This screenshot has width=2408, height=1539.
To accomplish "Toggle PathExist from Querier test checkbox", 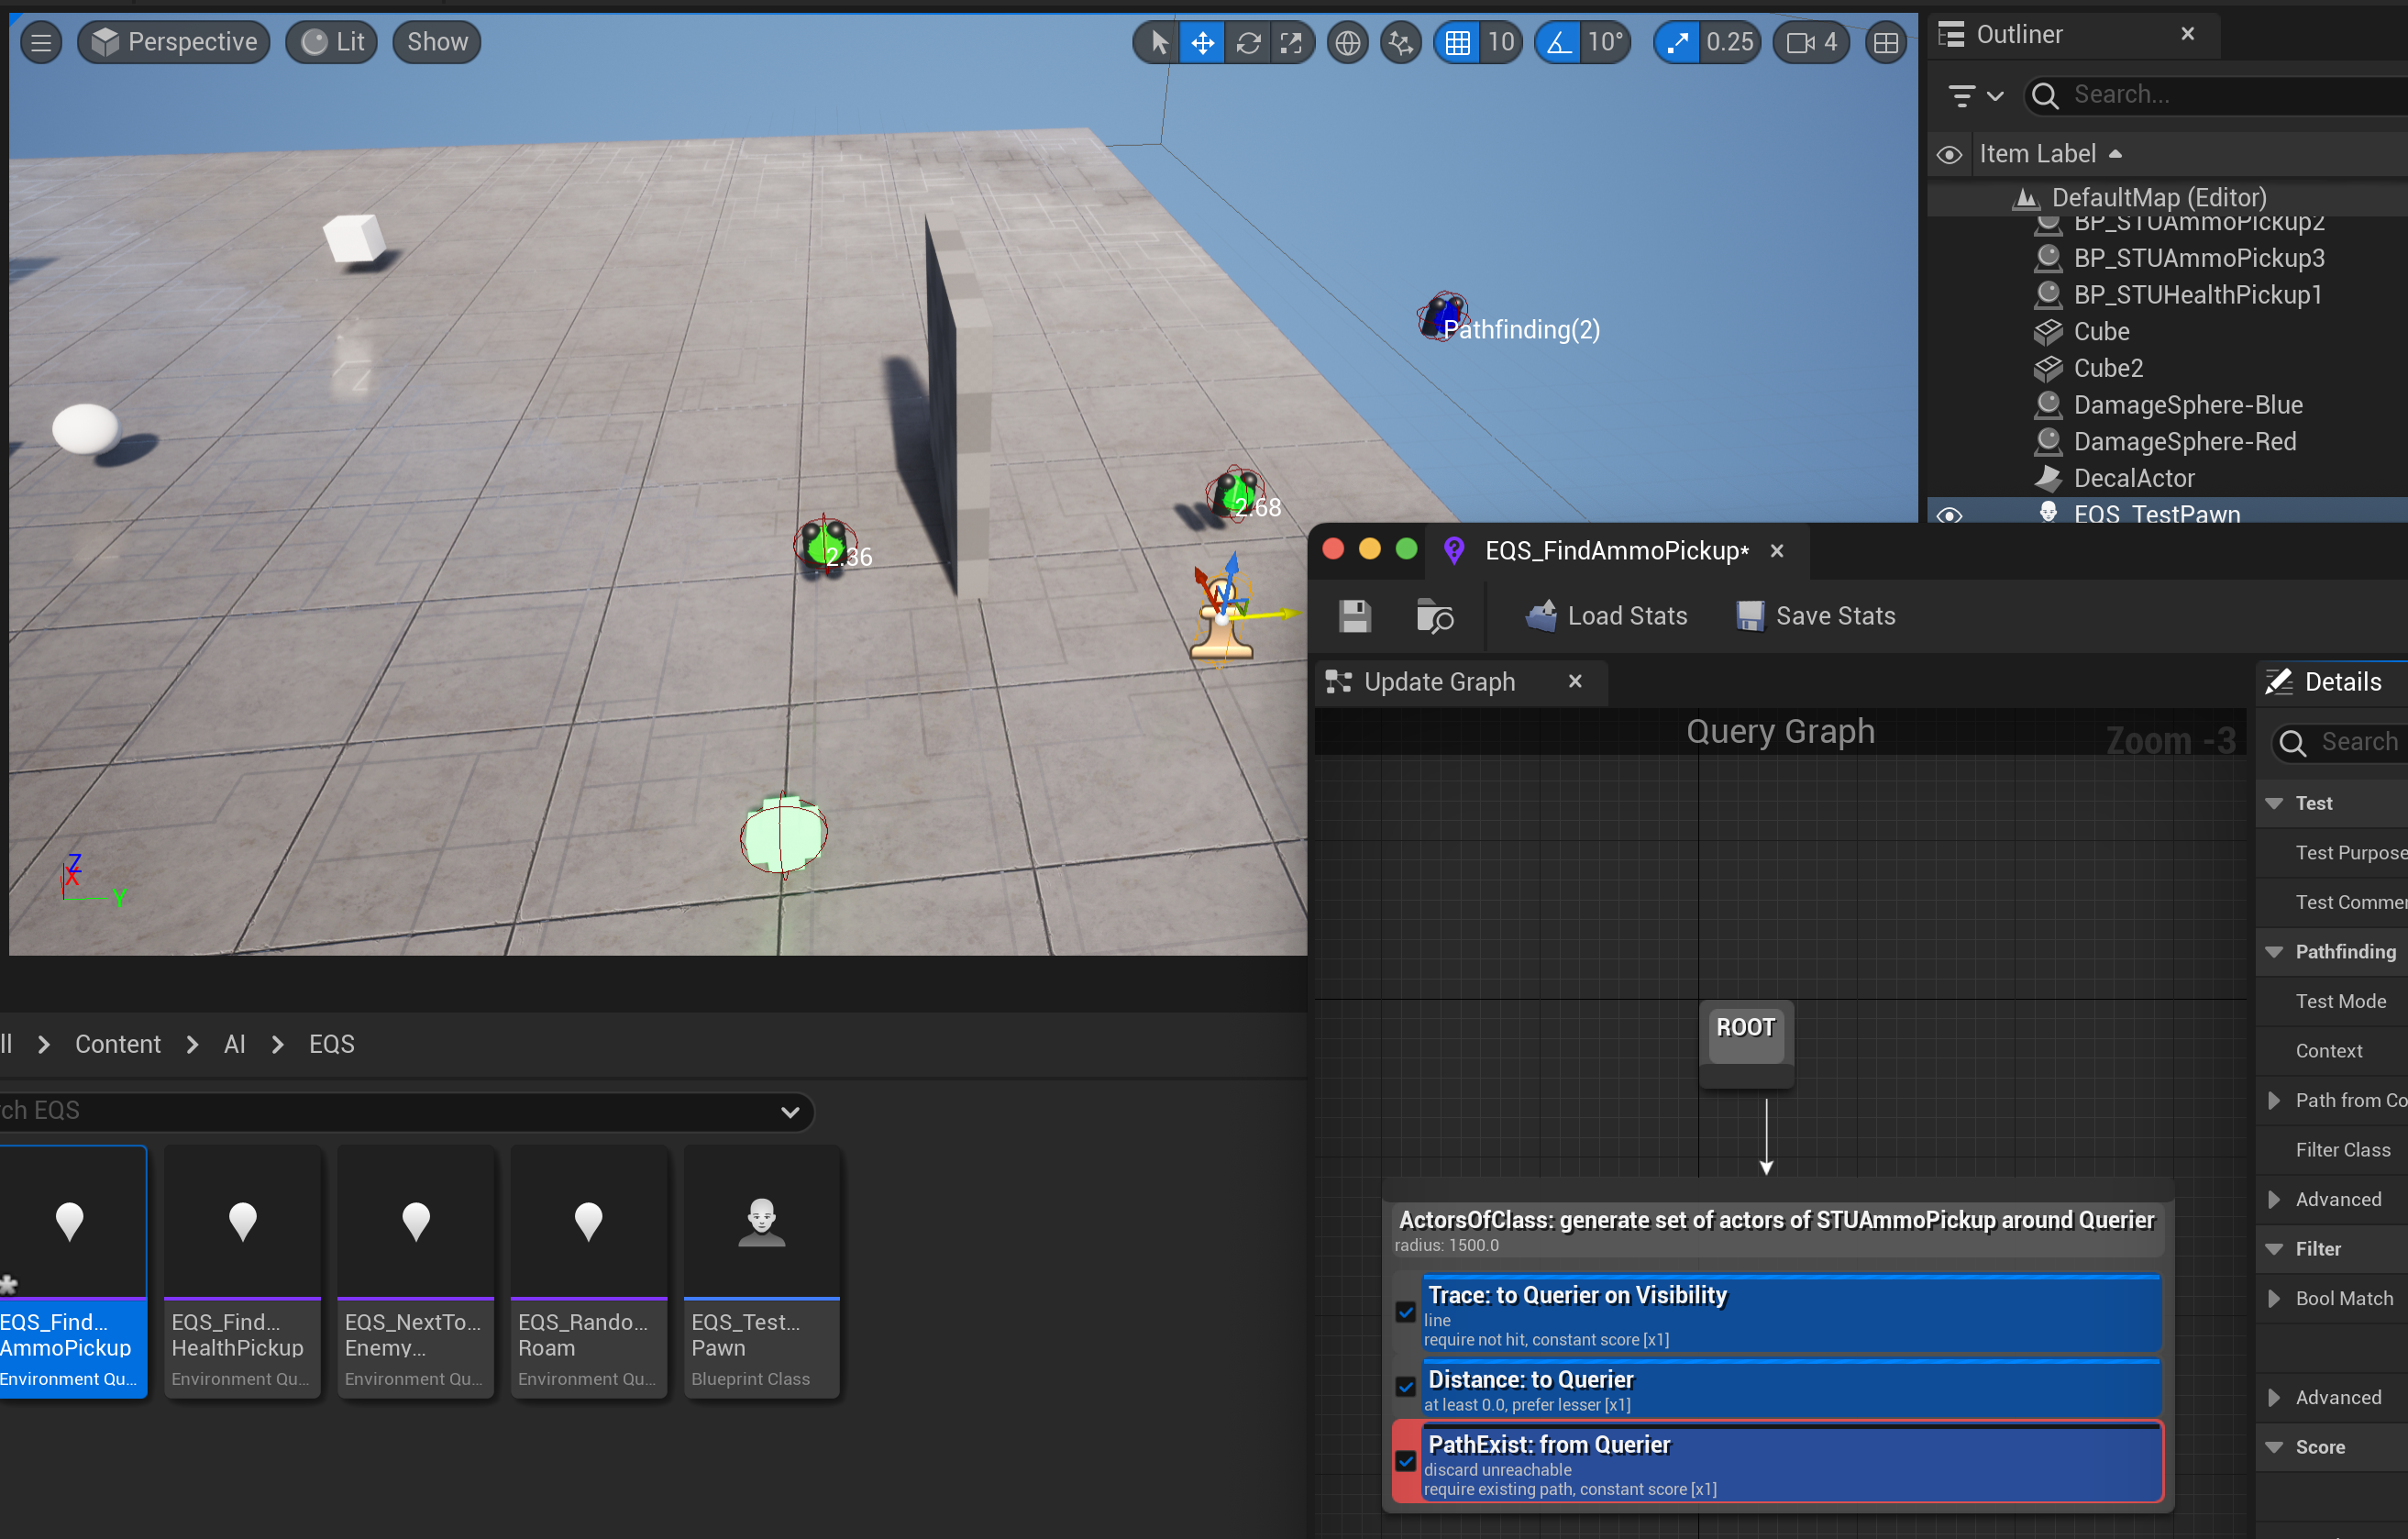I will (1406, 1461).
